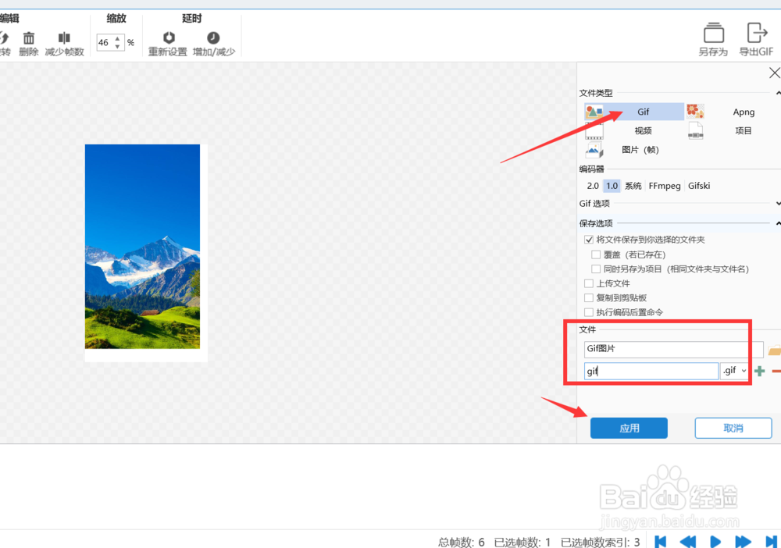Viewport: 781px width, 548px height.
Task: Collapse Save options (保存选项) section
Action: 778,223
